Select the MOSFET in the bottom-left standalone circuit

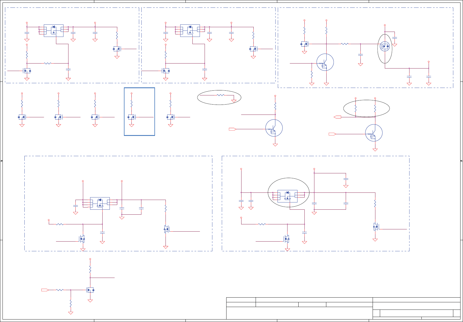click(x=90, y=290)
